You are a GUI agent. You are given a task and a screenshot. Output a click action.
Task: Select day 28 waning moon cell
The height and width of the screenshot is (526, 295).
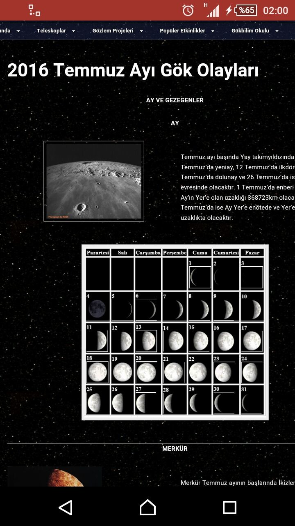[175, 400]
